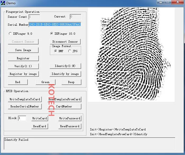Screen dimensions: 185x155
Task: Click Identify(1:N) button
Action: coord(65,66)
